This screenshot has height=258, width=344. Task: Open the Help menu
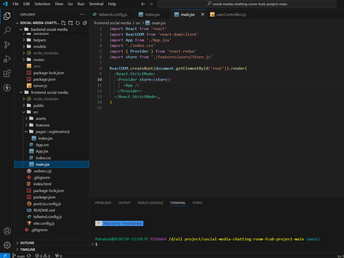(112, 4)
